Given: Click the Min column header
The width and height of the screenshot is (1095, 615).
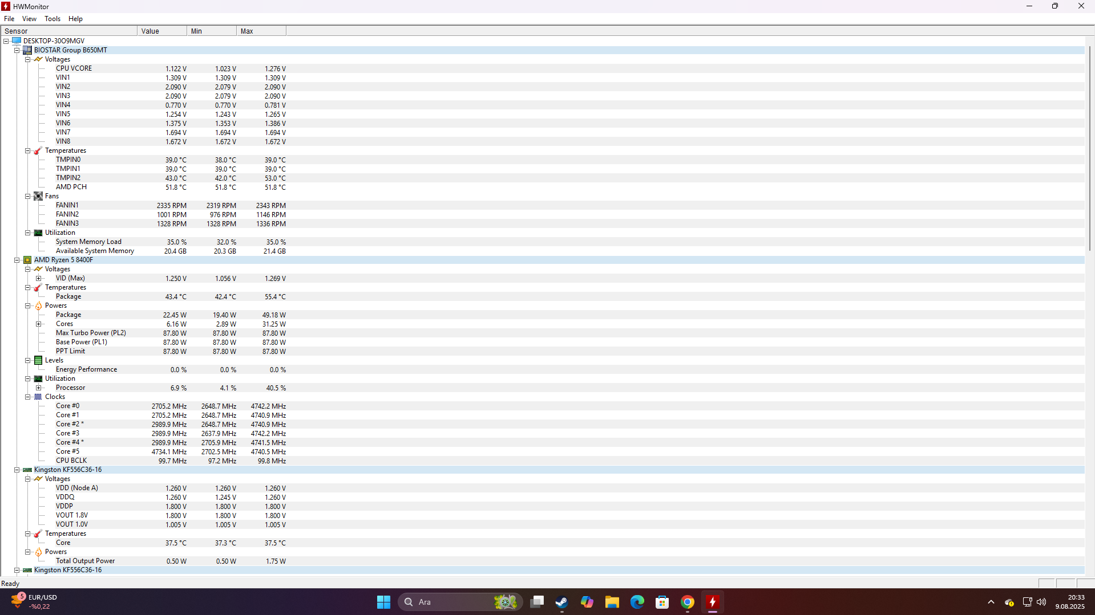Looking at the screenshot, I should click(x=212, y=31).
